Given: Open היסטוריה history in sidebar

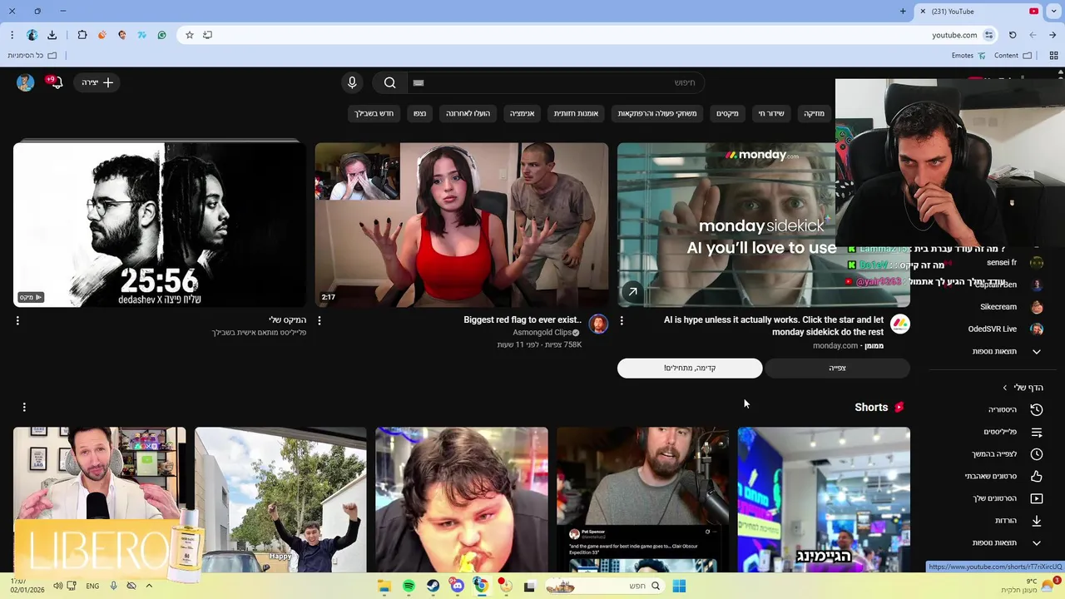Looking at the screenshot, I should [x=1013, y=409].
